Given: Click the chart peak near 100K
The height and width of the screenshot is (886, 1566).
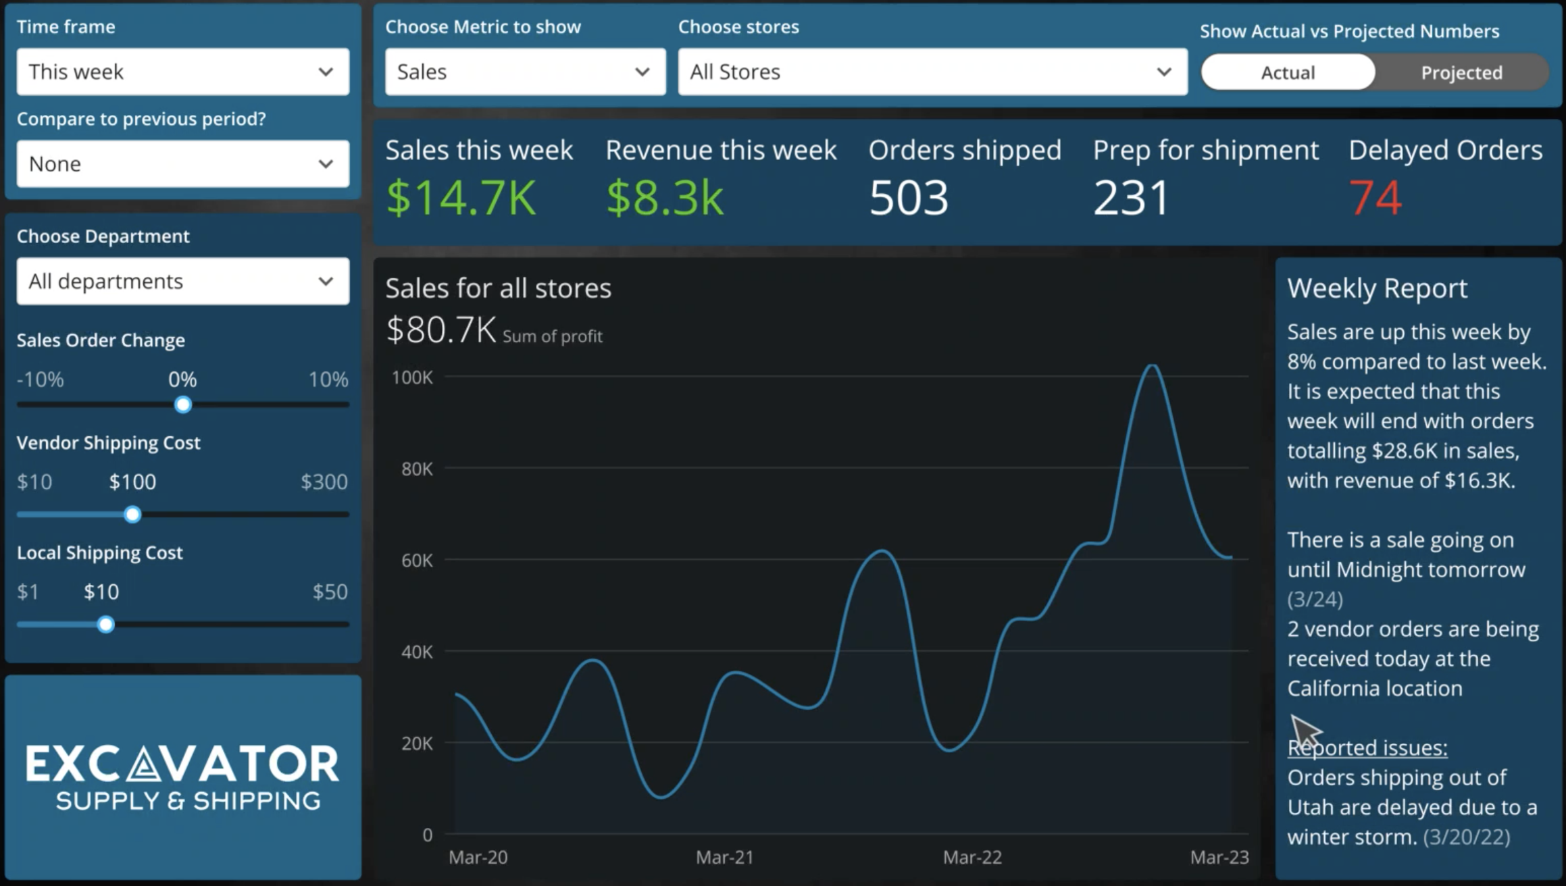Looking at the screenshot, I should 1152,367.
